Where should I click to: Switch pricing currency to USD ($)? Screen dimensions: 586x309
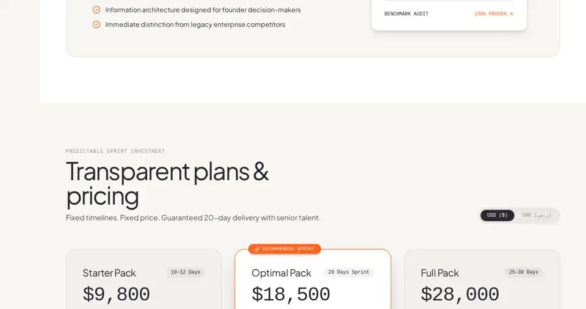point(497,216)
